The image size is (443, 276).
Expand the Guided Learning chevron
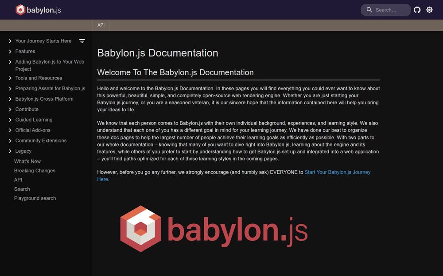10,120
